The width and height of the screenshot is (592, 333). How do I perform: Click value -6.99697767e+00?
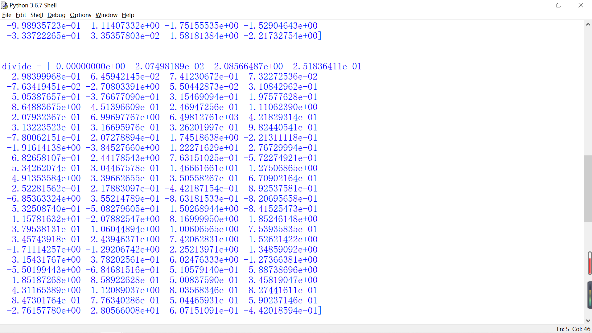point(123,117)
